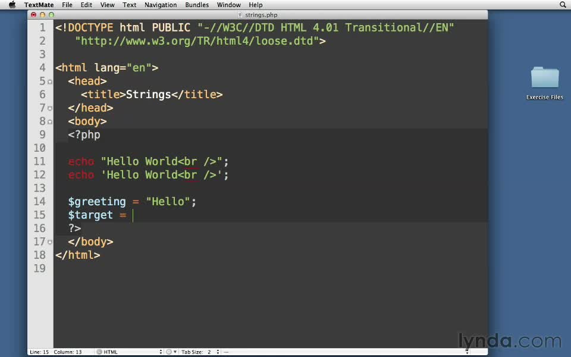Open the Navigation menu
The width and height of the screenshot is (571, 357).
pos(161,5)
